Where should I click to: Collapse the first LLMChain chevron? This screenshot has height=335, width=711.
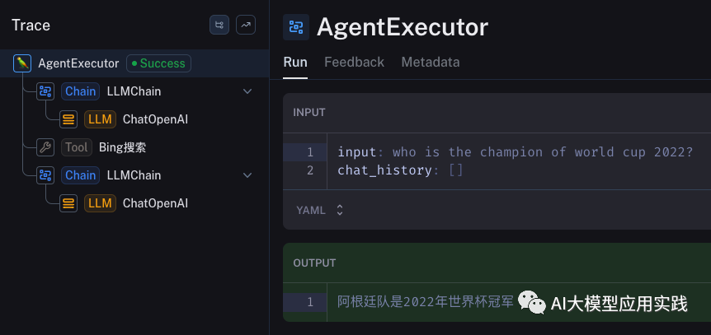tap(247, 91)
